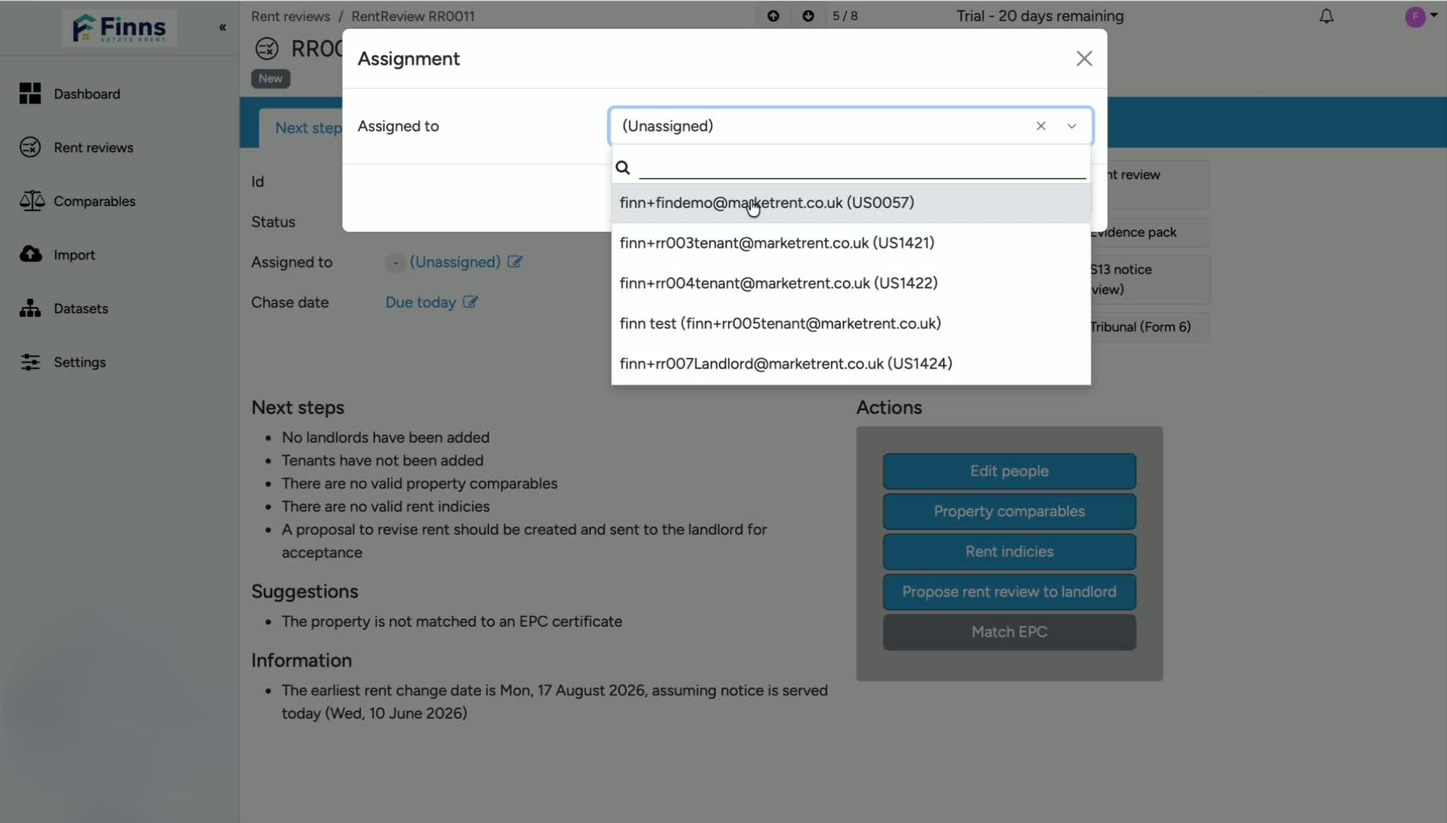Image resolution: width=1447 pixels, height=823 pixels.
Task: Click the rent review header icon
Action: (x=267, y=49)
